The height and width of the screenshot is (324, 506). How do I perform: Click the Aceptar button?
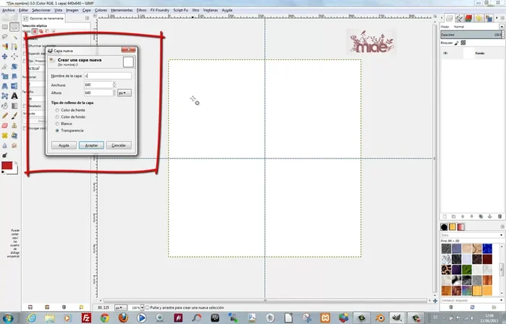[91, 145]
